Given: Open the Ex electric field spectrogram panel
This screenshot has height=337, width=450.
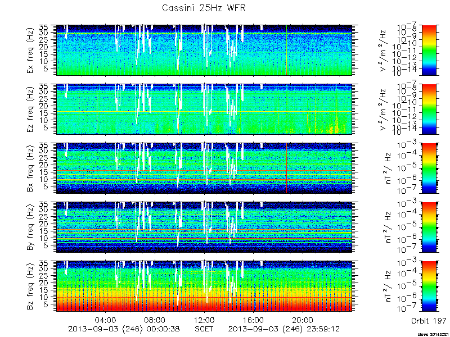Looking at the screenshot, I should click(x=204, y=50).
